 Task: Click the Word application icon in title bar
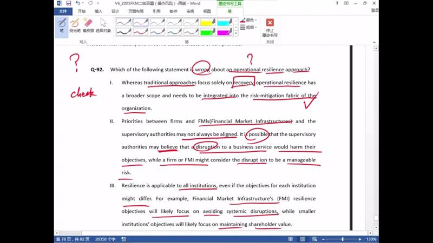click(60, 3)
